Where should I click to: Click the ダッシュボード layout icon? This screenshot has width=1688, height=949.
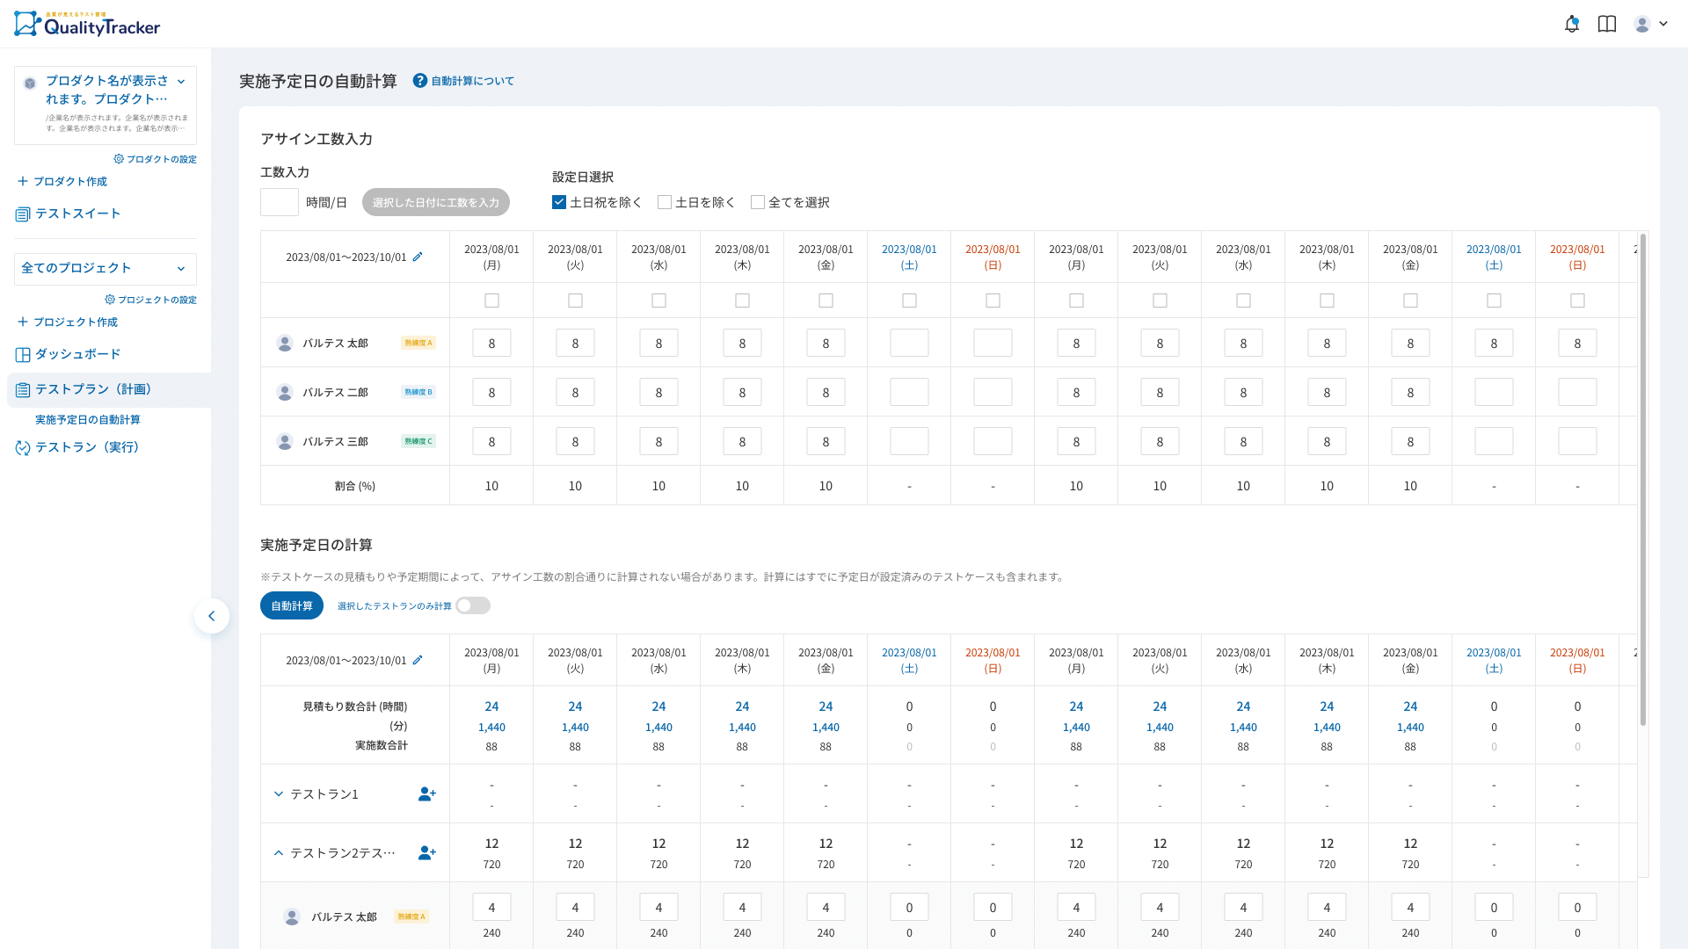(23, 354)
